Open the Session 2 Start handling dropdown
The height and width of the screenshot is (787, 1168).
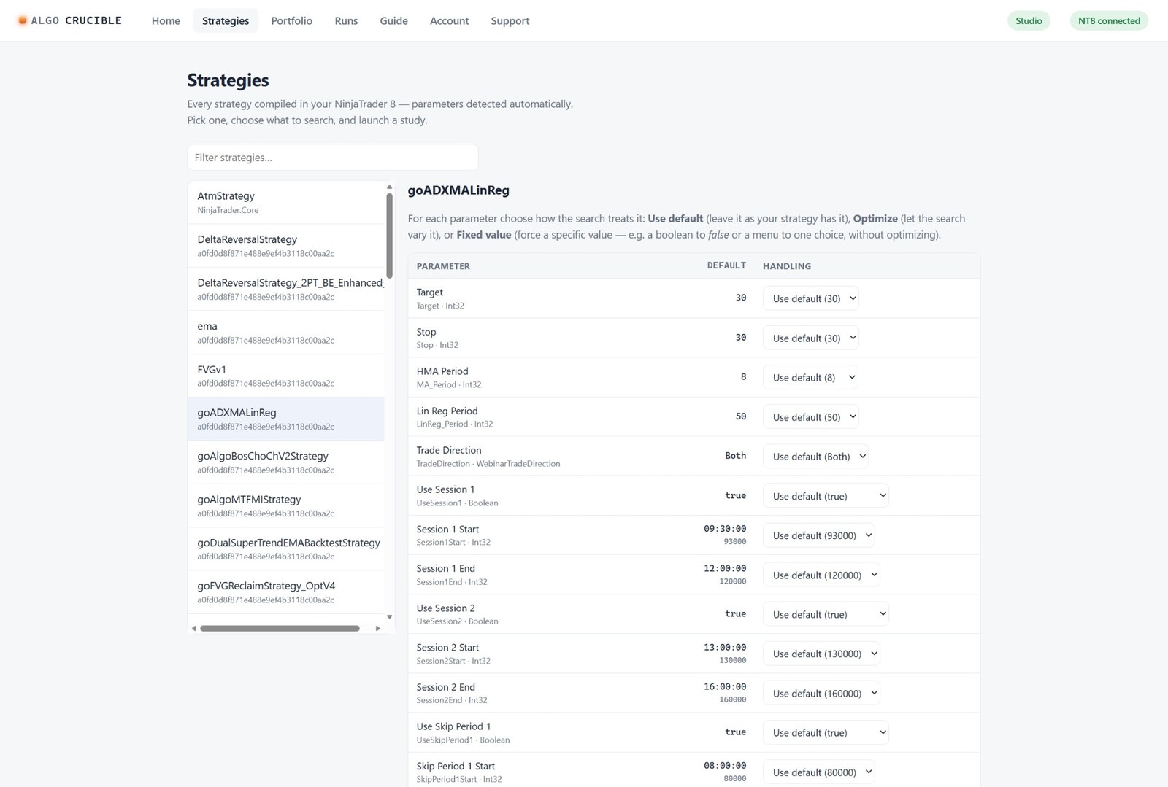click(x=821, y=654)
